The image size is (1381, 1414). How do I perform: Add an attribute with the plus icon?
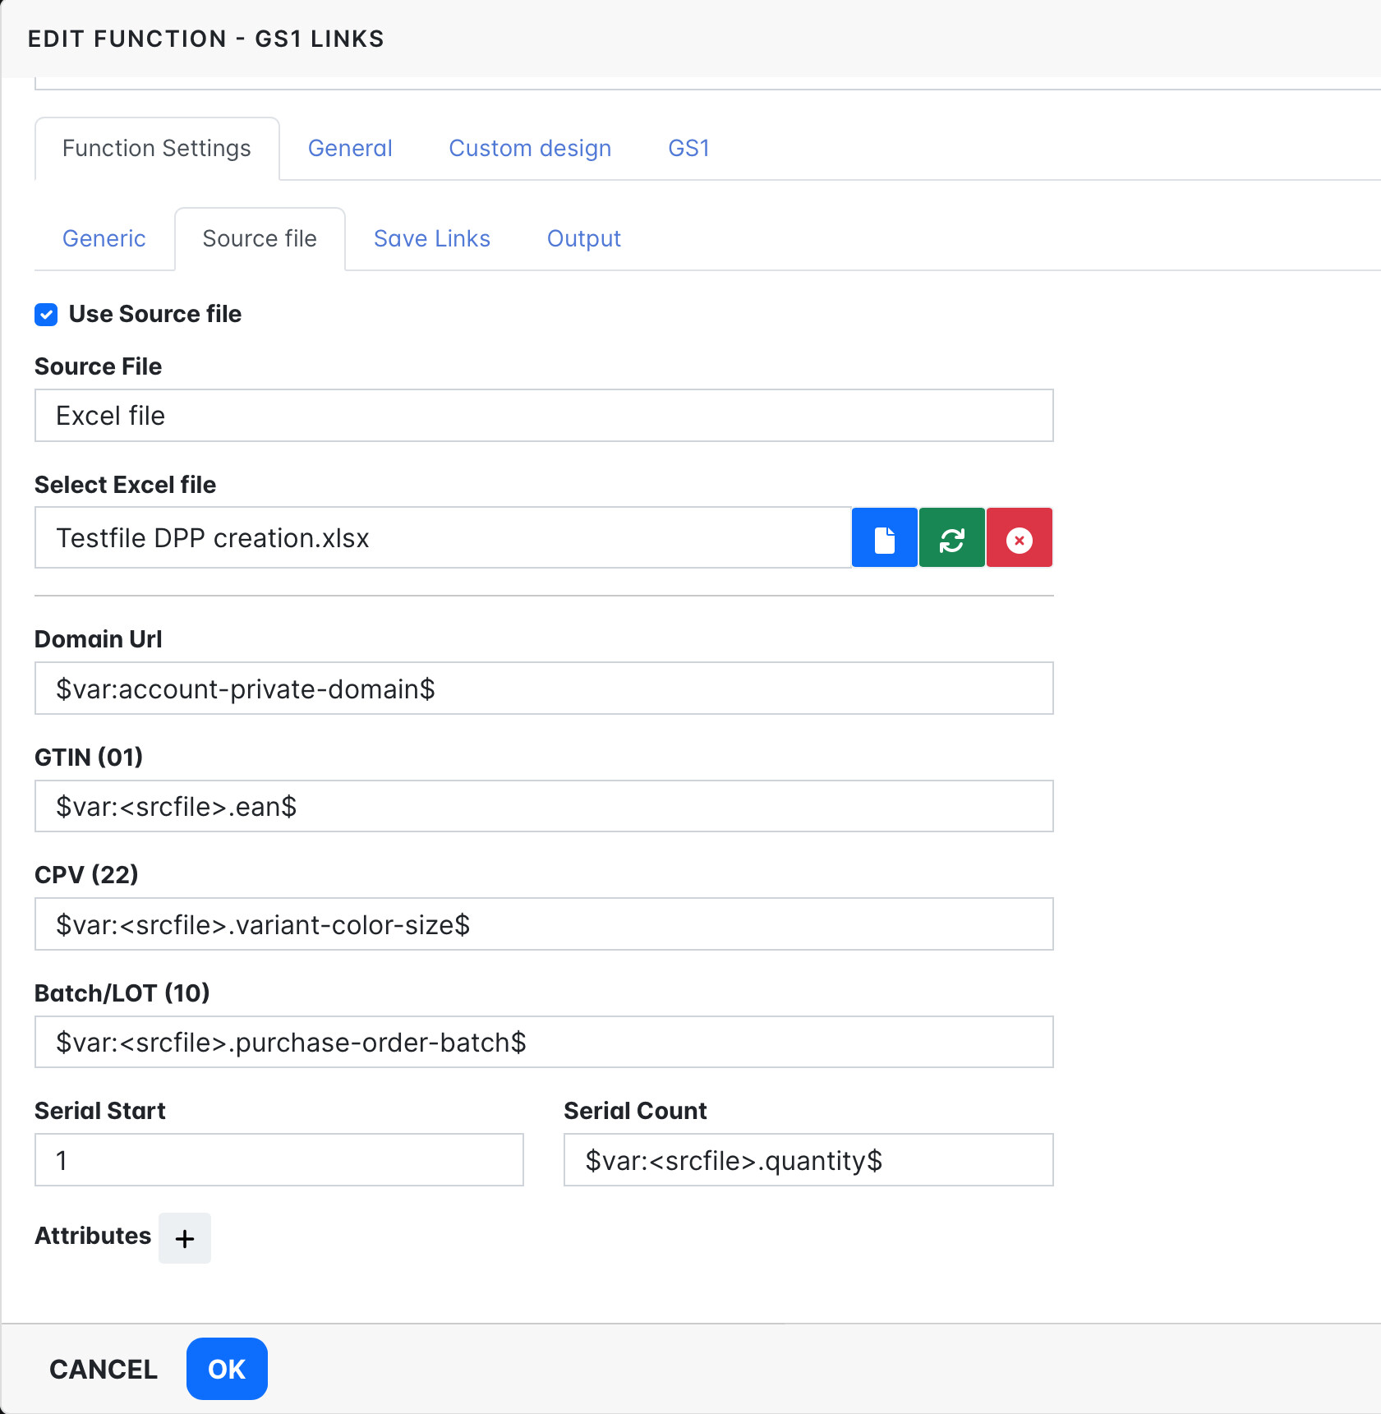[185, 1238]
